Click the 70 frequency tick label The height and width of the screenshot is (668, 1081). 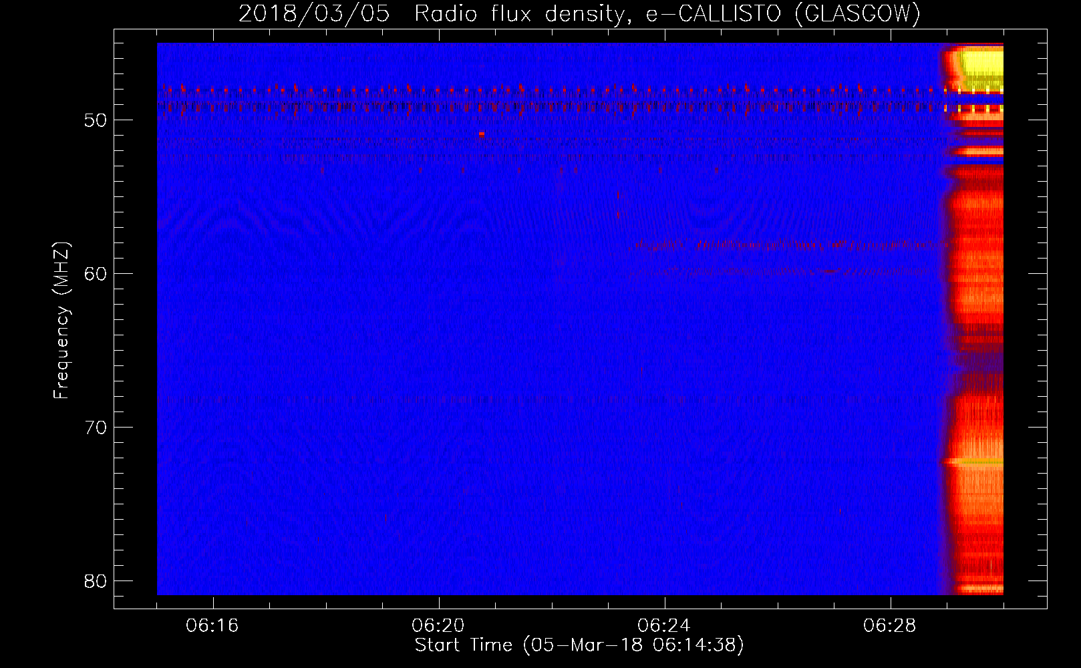(x=96, y=428)
